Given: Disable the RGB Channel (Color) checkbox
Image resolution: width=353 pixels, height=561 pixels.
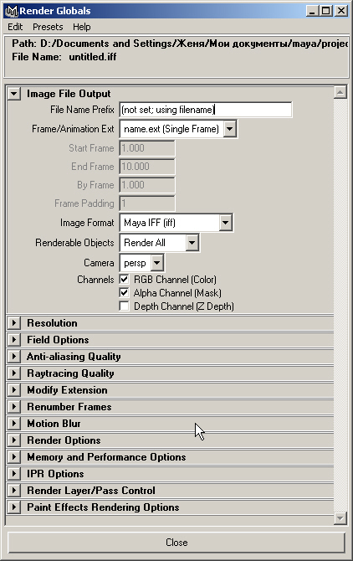Looking at the screenshot, I should click(124, 280).
